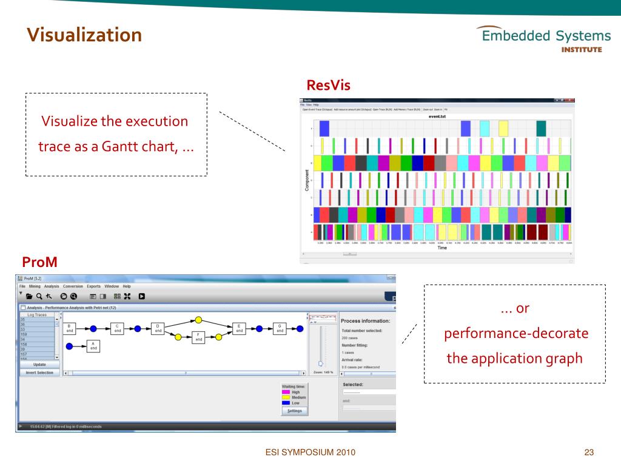
Task: Click the Invert Selection button
Action: tap(39, 373)
